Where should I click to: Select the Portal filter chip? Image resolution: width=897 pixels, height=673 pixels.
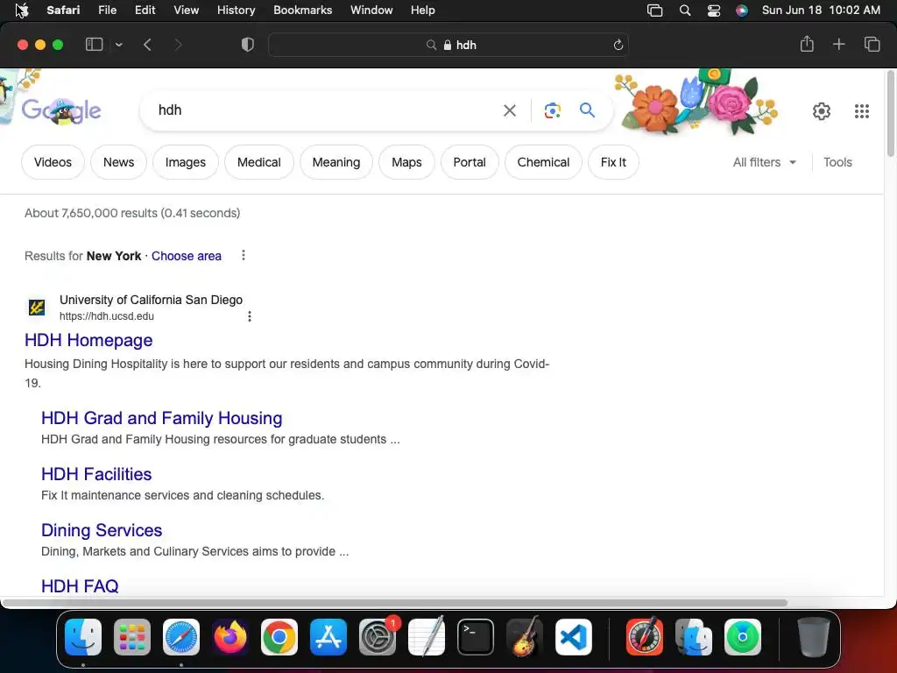[470, 162]
